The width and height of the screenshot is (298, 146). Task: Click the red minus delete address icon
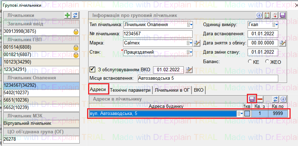(260, 99)
